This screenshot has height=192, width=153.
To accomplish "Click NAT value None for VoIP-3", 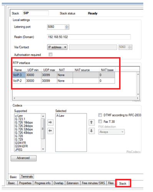I will [65, 75].
